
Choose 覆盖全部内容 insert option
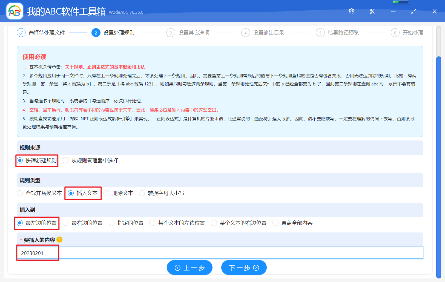275,223
